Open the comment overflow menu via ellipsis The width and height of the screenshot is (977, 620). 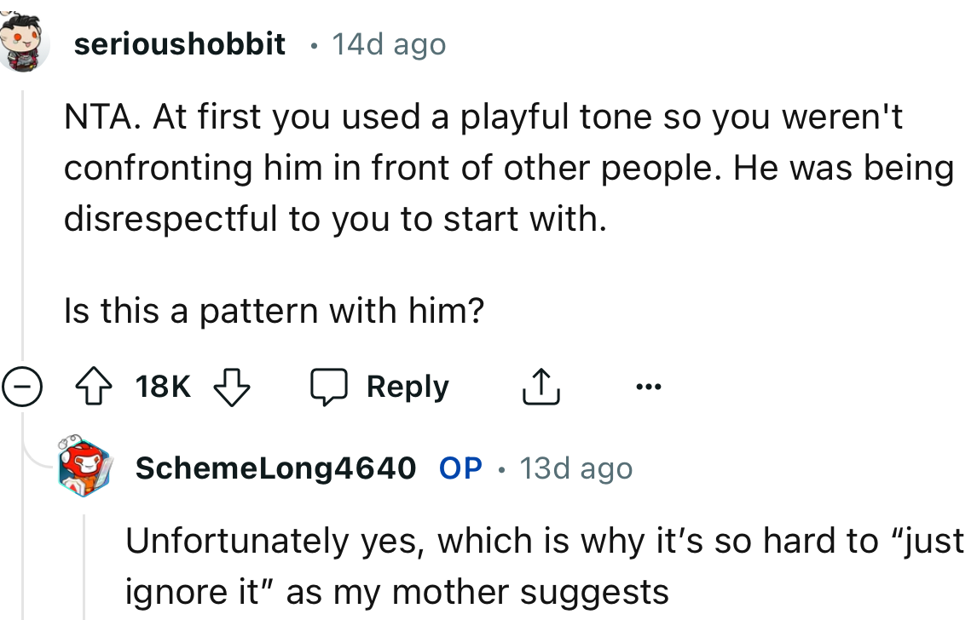pos(650,386)
